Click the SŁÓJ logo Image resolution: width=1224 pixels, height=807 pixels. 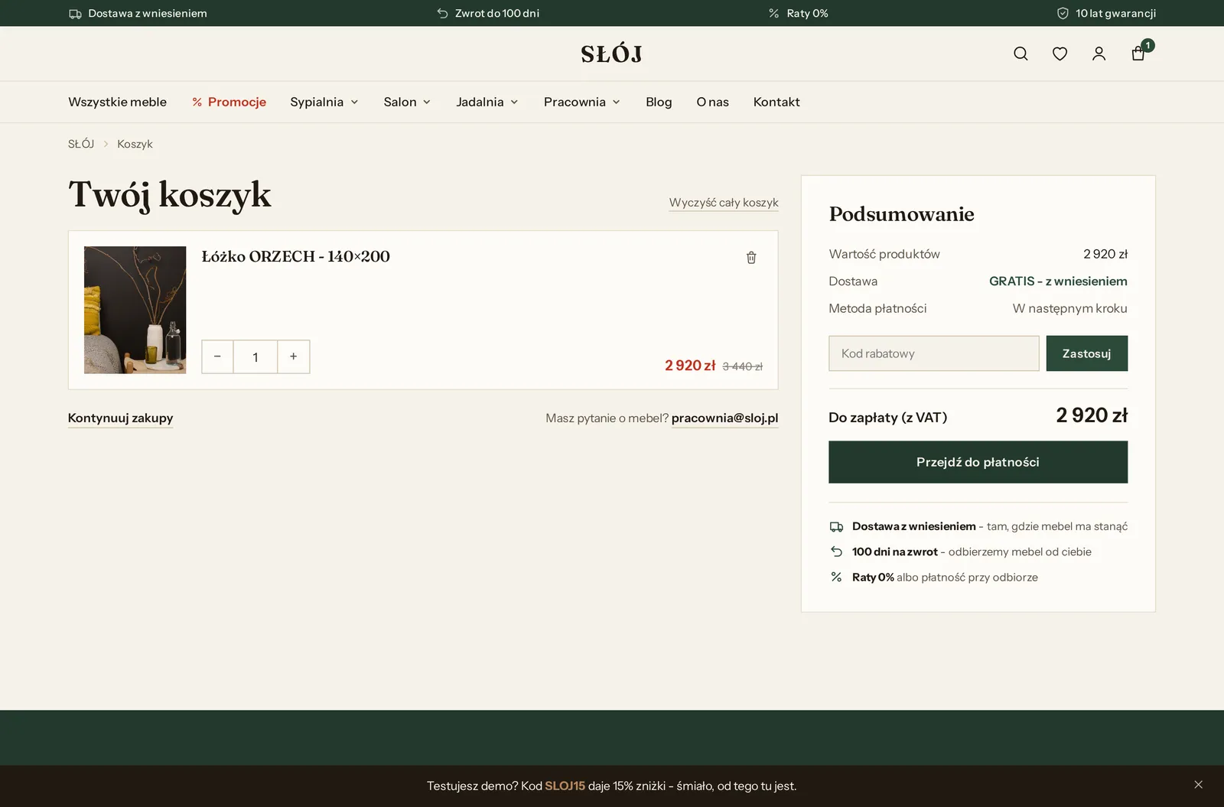click(x=611, y=54)
